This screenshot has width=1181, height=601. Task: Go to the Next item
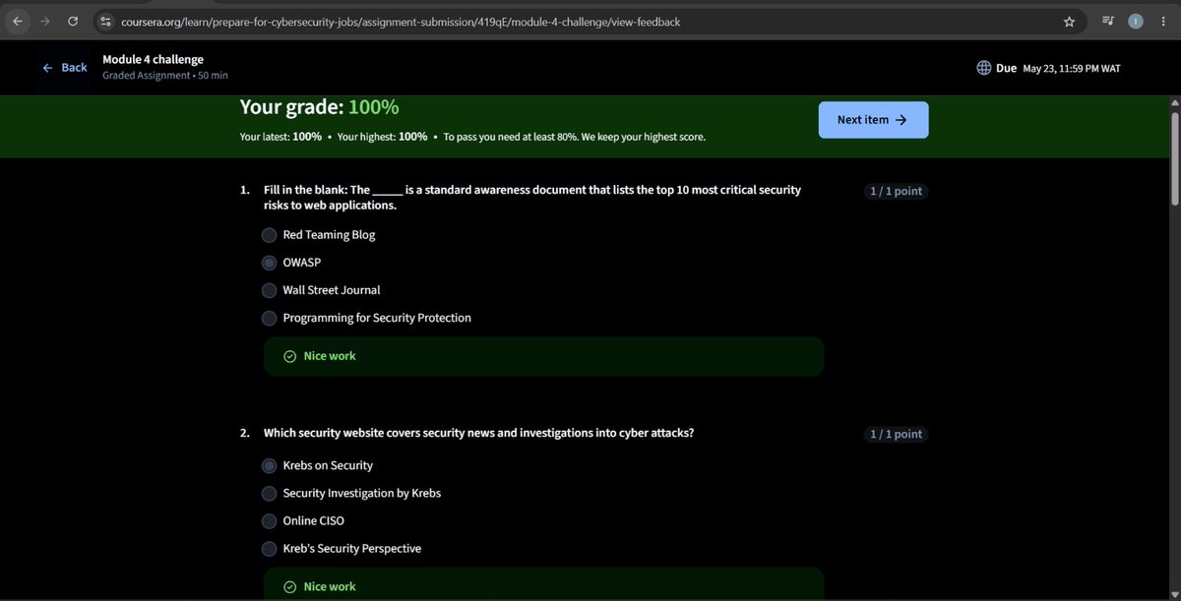[x=873, y=120]
